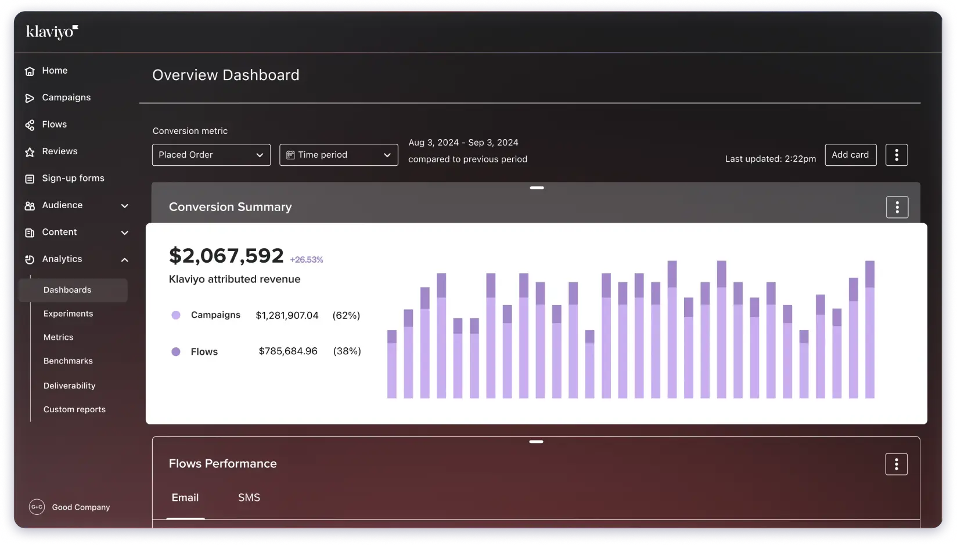Open Campaigns via its paper-plane icon
Image resolution: width=957 pixels, height=545 pixels.
[x=30, y=98]
